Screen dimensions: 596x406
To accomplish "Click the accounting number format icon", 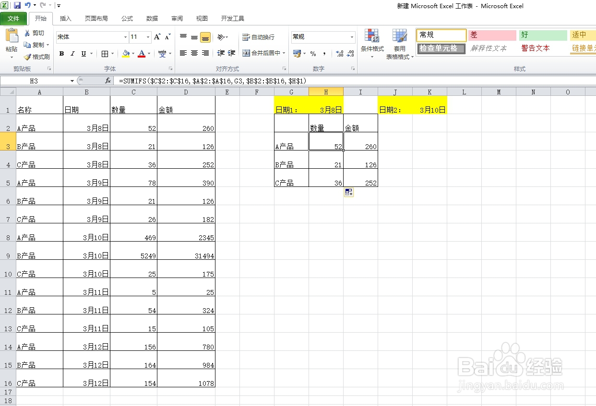I will click(x=297, y=54).
